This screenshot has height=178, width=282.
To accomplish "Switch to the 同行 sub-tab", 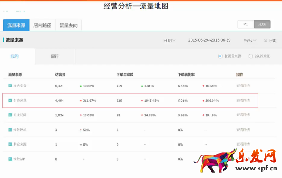I will 55,56.
